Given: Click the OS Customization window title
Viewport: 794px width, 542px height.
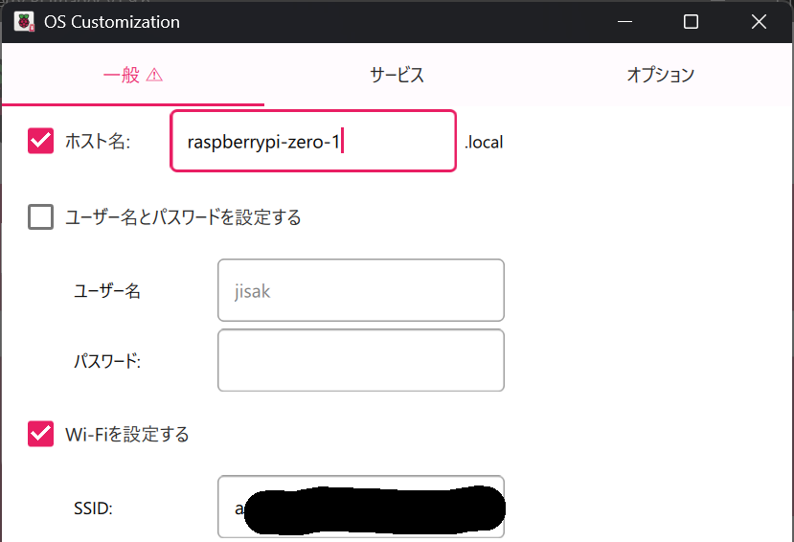Looking at the screenshot, I should pos(112,22).
